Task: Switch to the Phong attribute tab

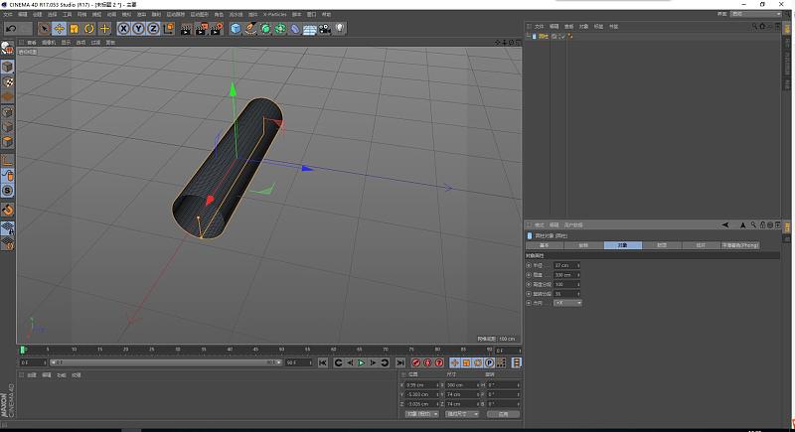Action: 740,244
